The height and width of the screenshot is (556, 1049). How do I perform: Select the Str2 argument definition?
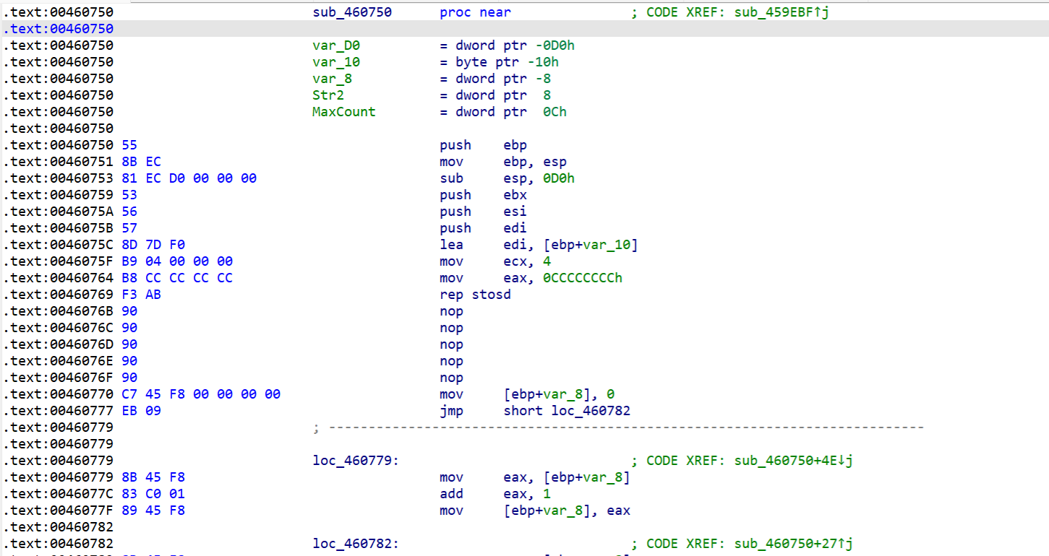coord(328,95)
